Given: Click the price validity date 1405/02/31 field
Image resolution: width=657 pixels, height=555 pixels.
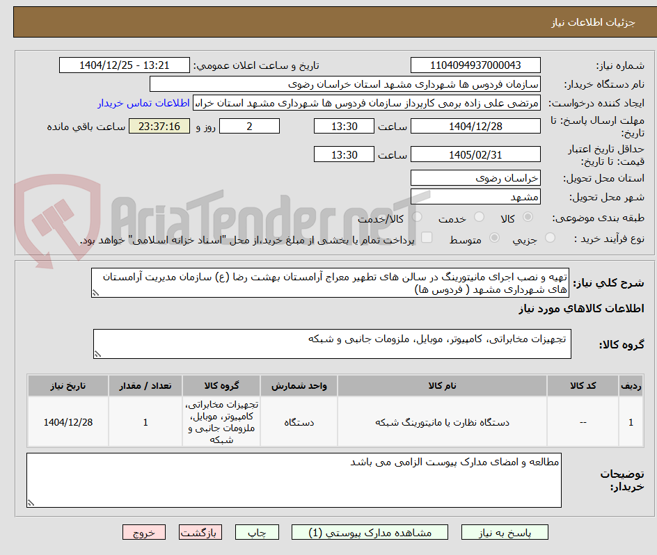Looking at the screenshot, I should coord(475,154).
